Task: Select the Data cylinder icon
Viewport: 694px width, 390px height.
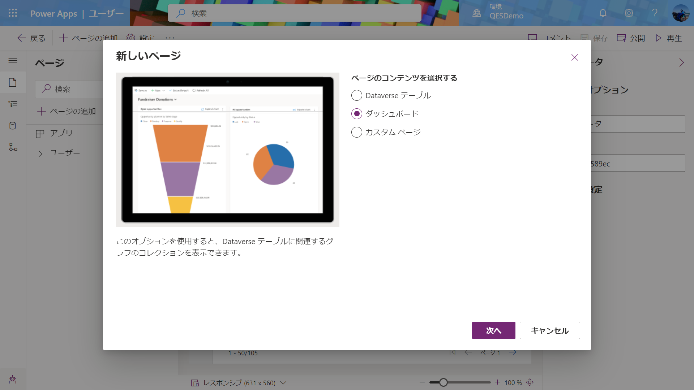Action: (13, 126)
